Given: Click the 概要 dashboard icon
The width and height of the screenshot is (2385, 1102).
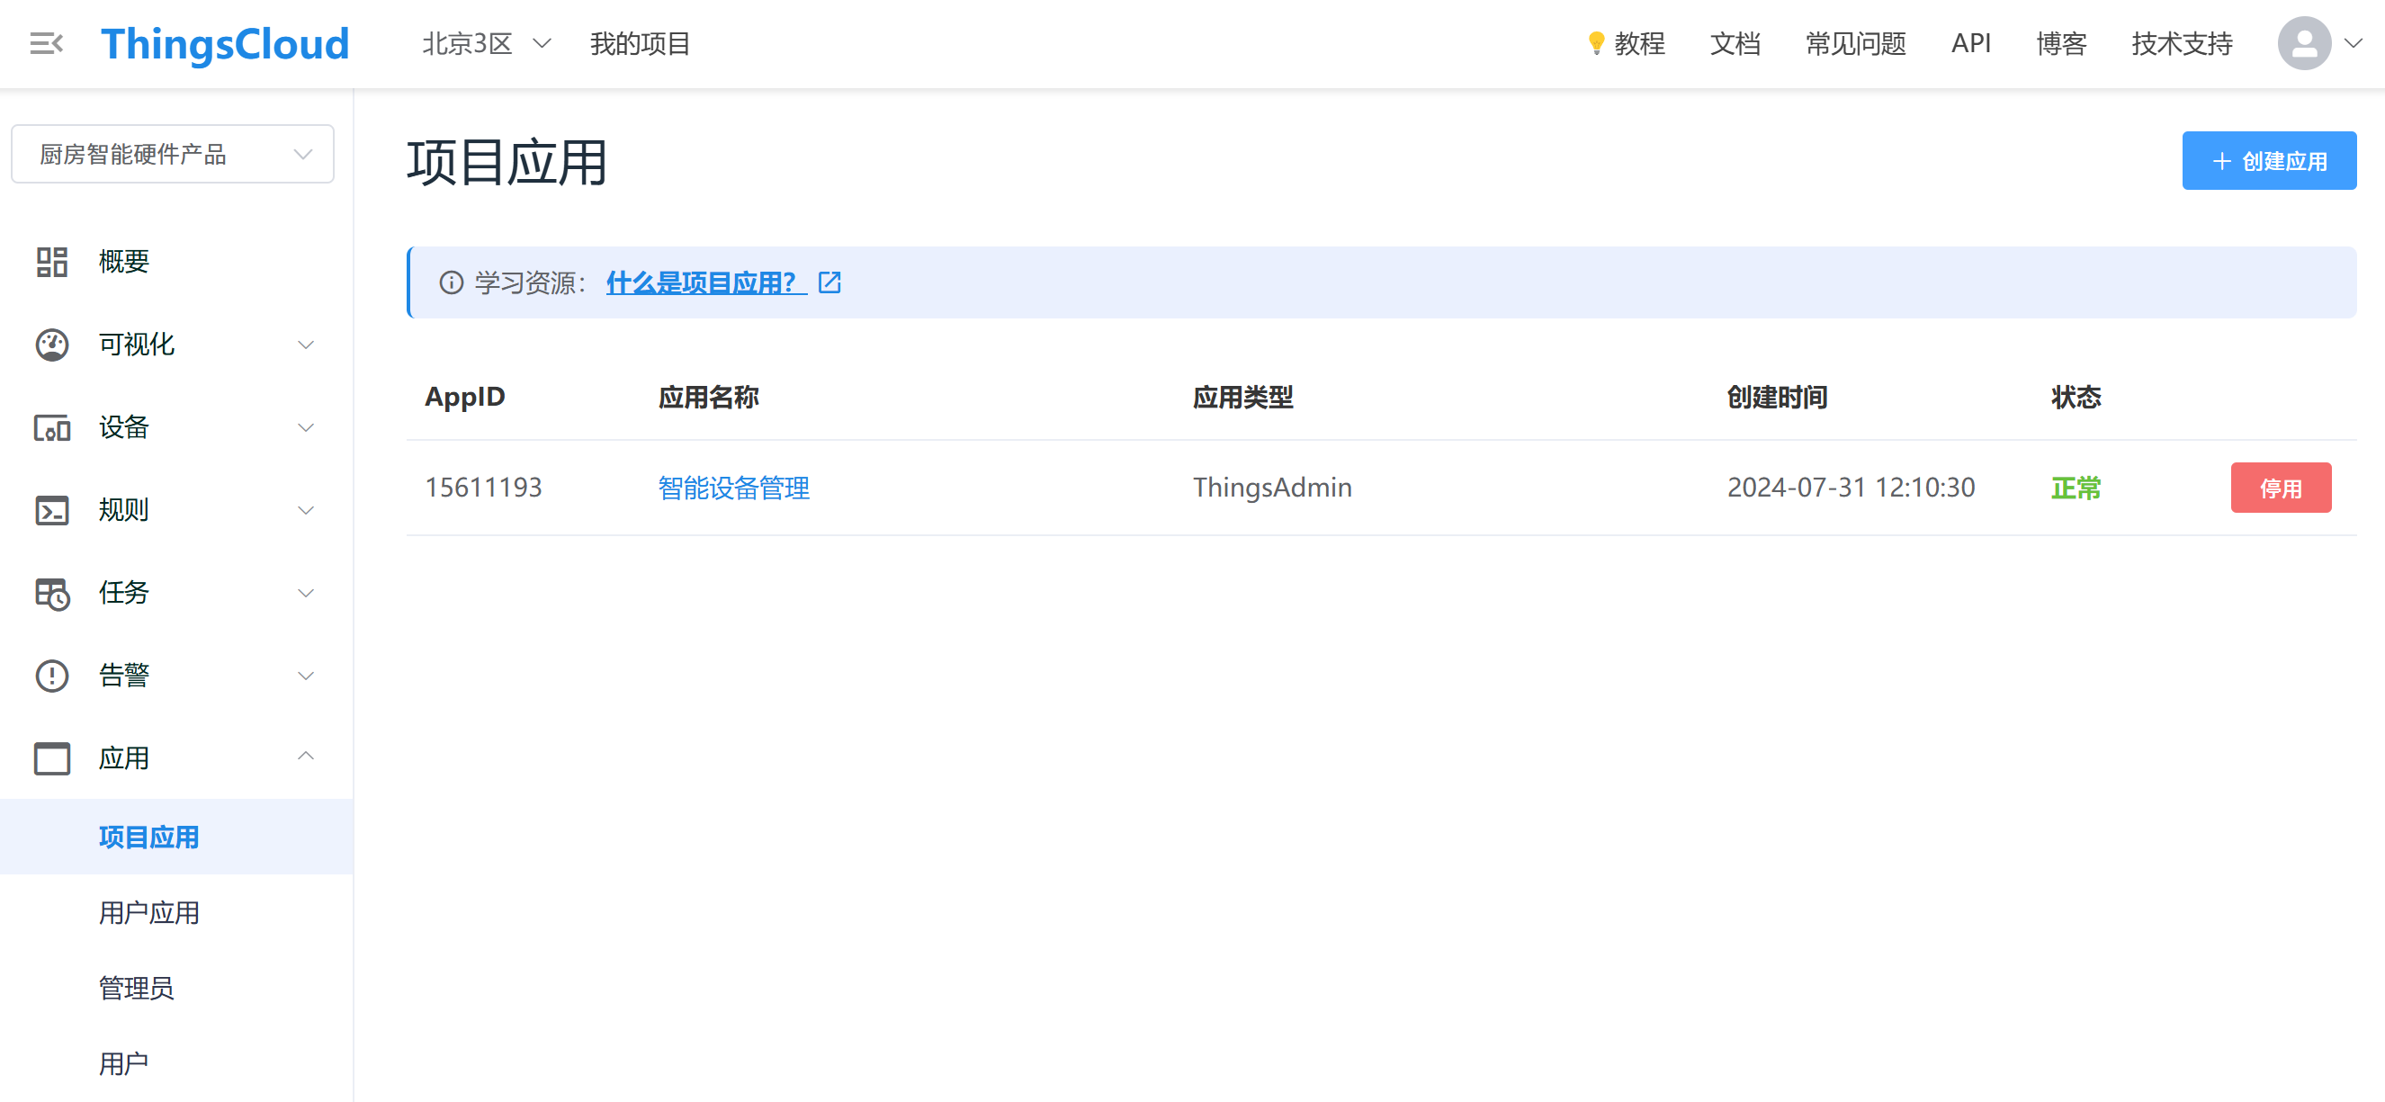Looking at the screenshot, I should click(52, 262).
